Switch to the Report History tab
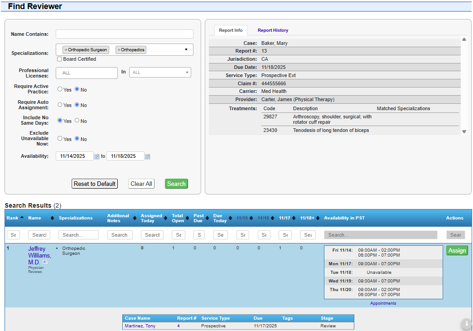Viewport: 473px width, 331px height. point(273,30)
